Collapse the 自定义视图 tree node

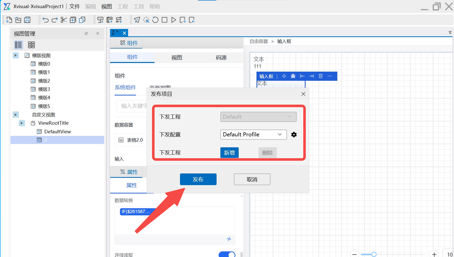[16, 114]
